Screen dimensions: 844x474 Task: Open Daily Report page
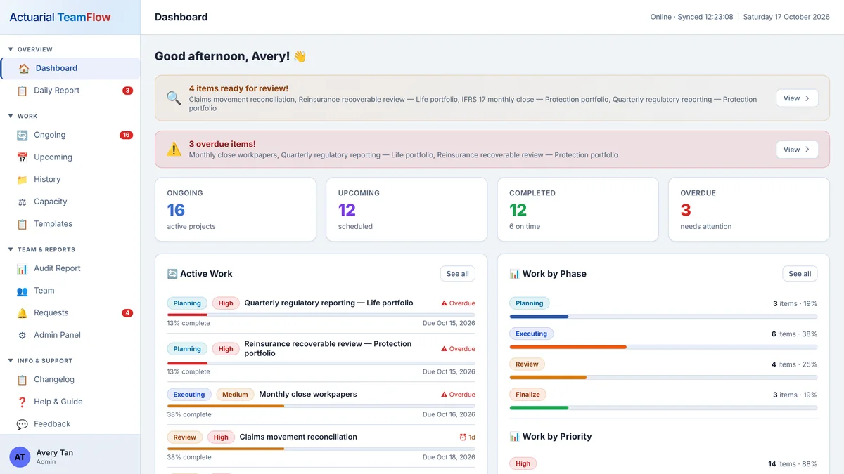click(x=70, y=91)
